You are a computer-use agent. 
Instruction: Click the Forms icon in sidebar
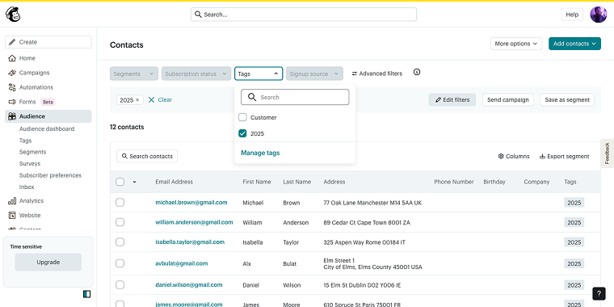click(x=12, y=102)
